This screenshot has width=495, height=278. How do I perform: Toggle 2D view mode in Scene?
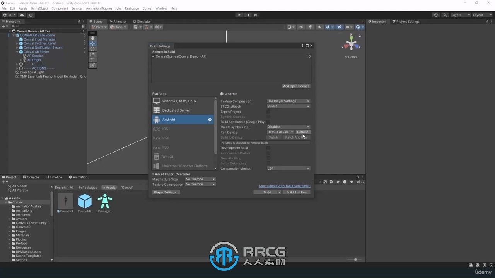pos(301,27)
